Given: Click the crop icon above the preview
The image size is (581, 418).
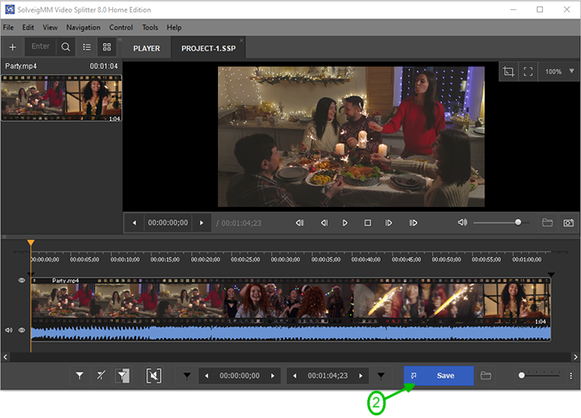Looking at the screenshot, I should coord(509,72).
